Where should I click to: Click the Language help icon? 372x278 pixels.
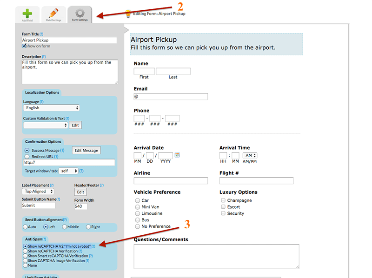point(41,101)
